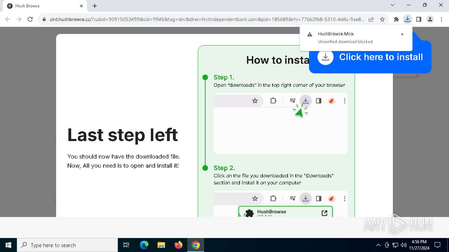Click the volume speaker tray icon

403,245
